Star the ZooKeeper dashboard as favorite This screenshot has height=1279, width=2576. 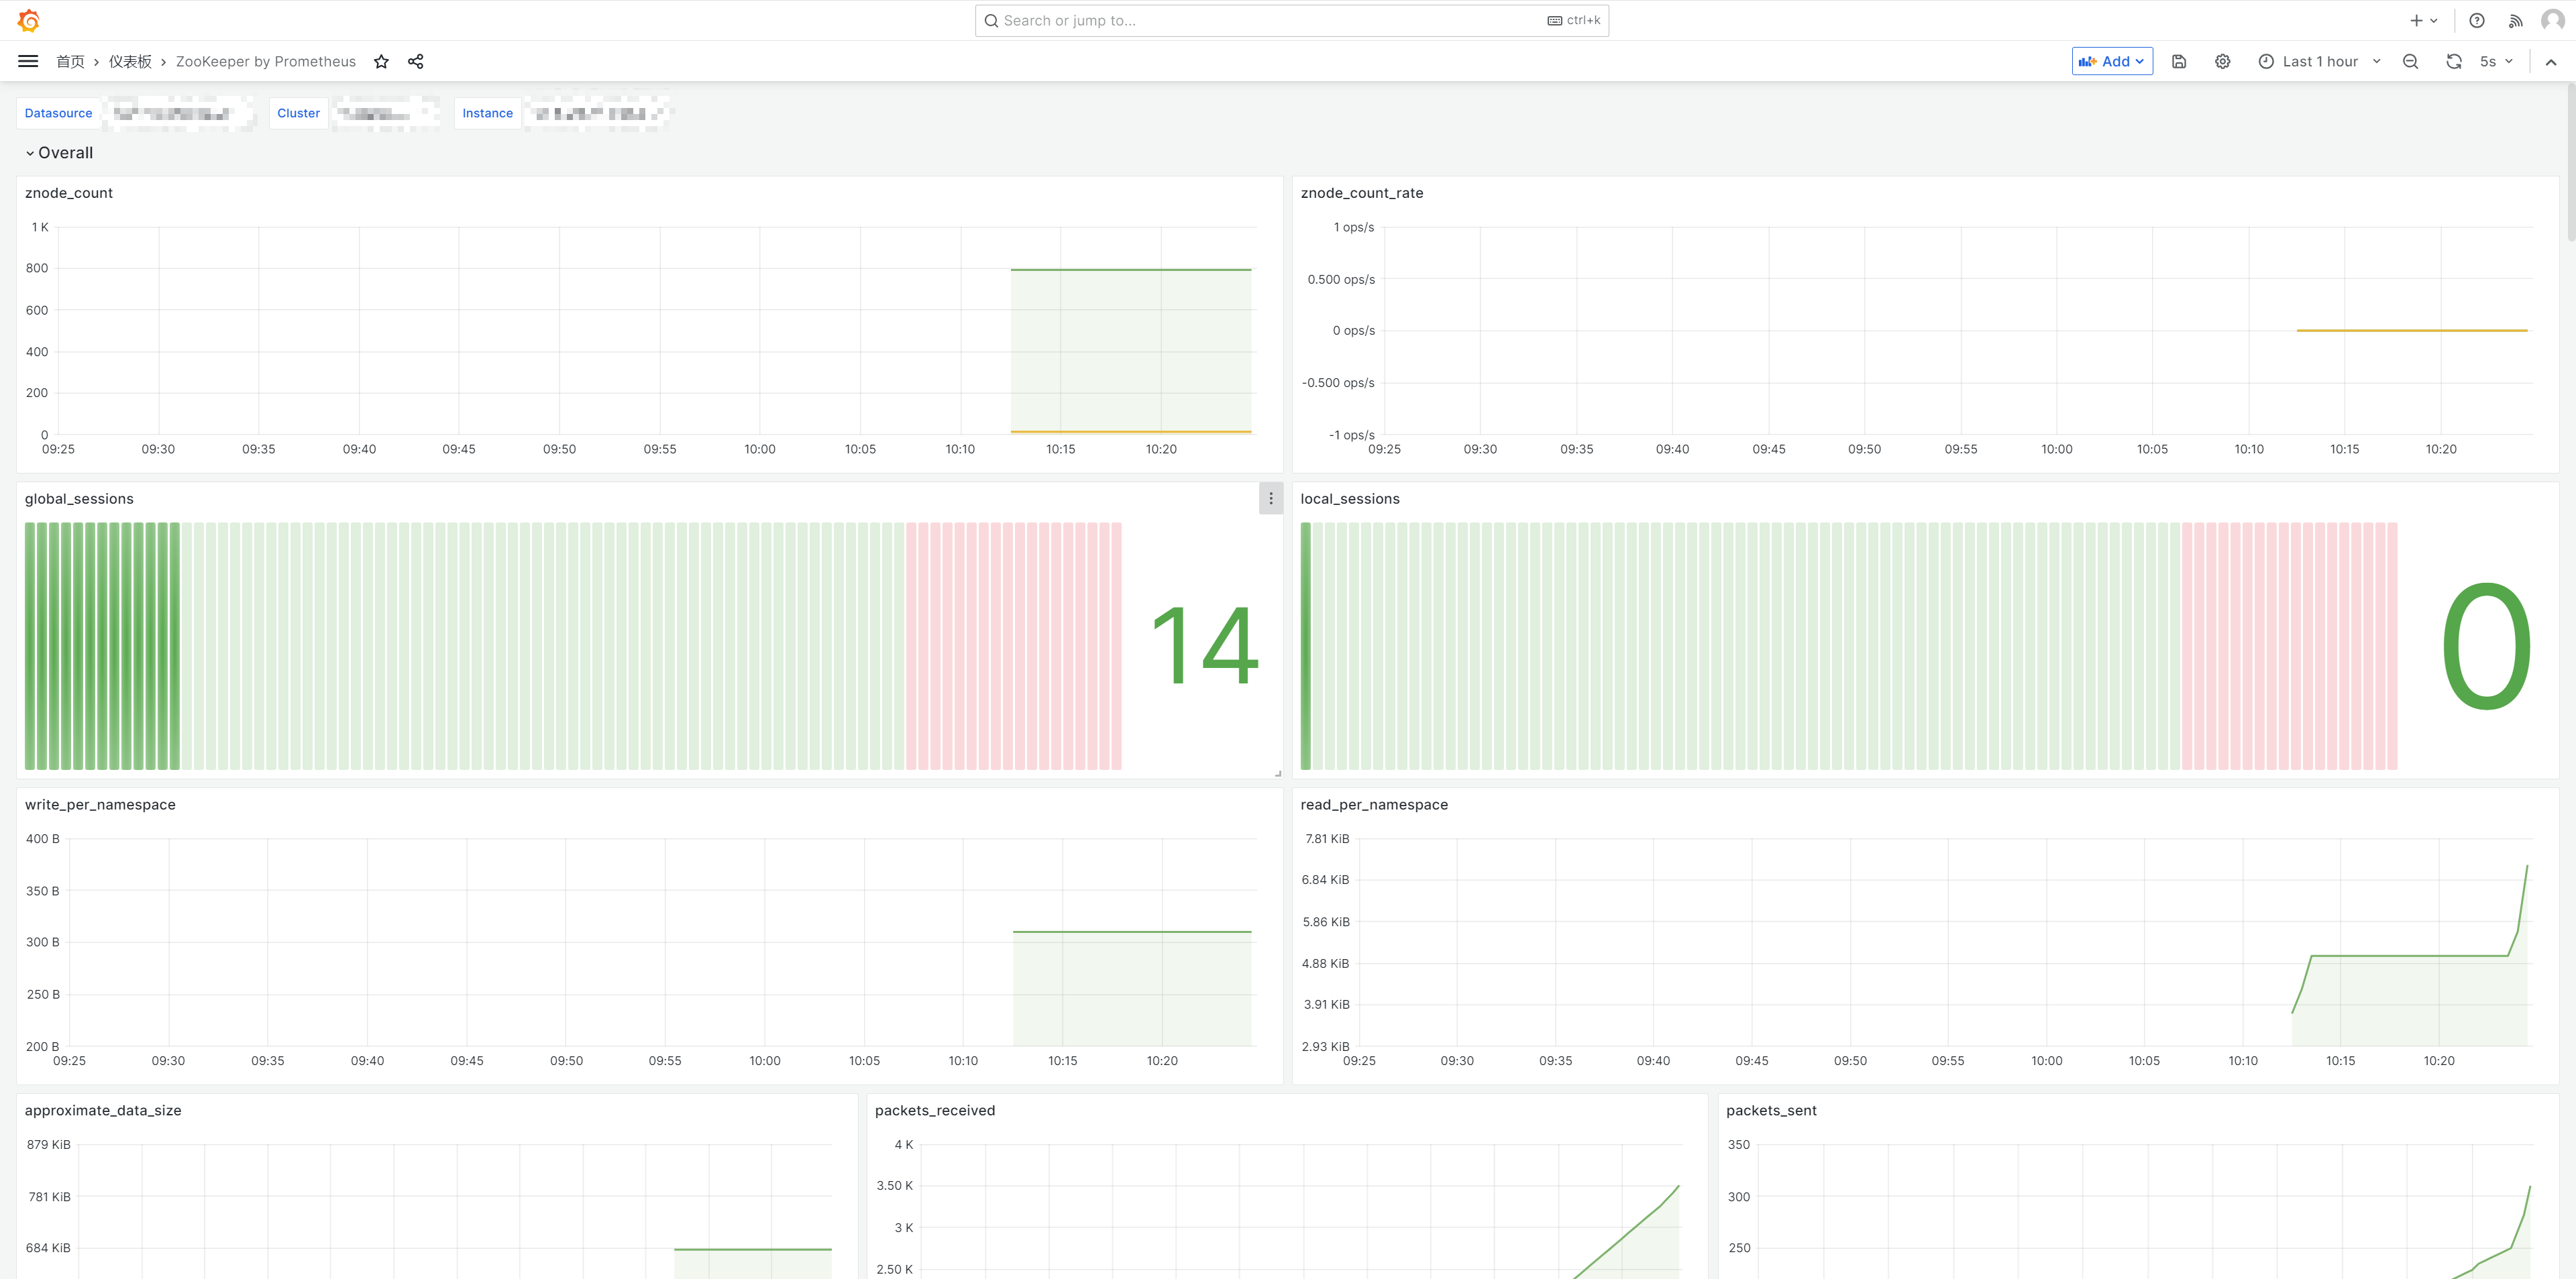pos(381,61)
